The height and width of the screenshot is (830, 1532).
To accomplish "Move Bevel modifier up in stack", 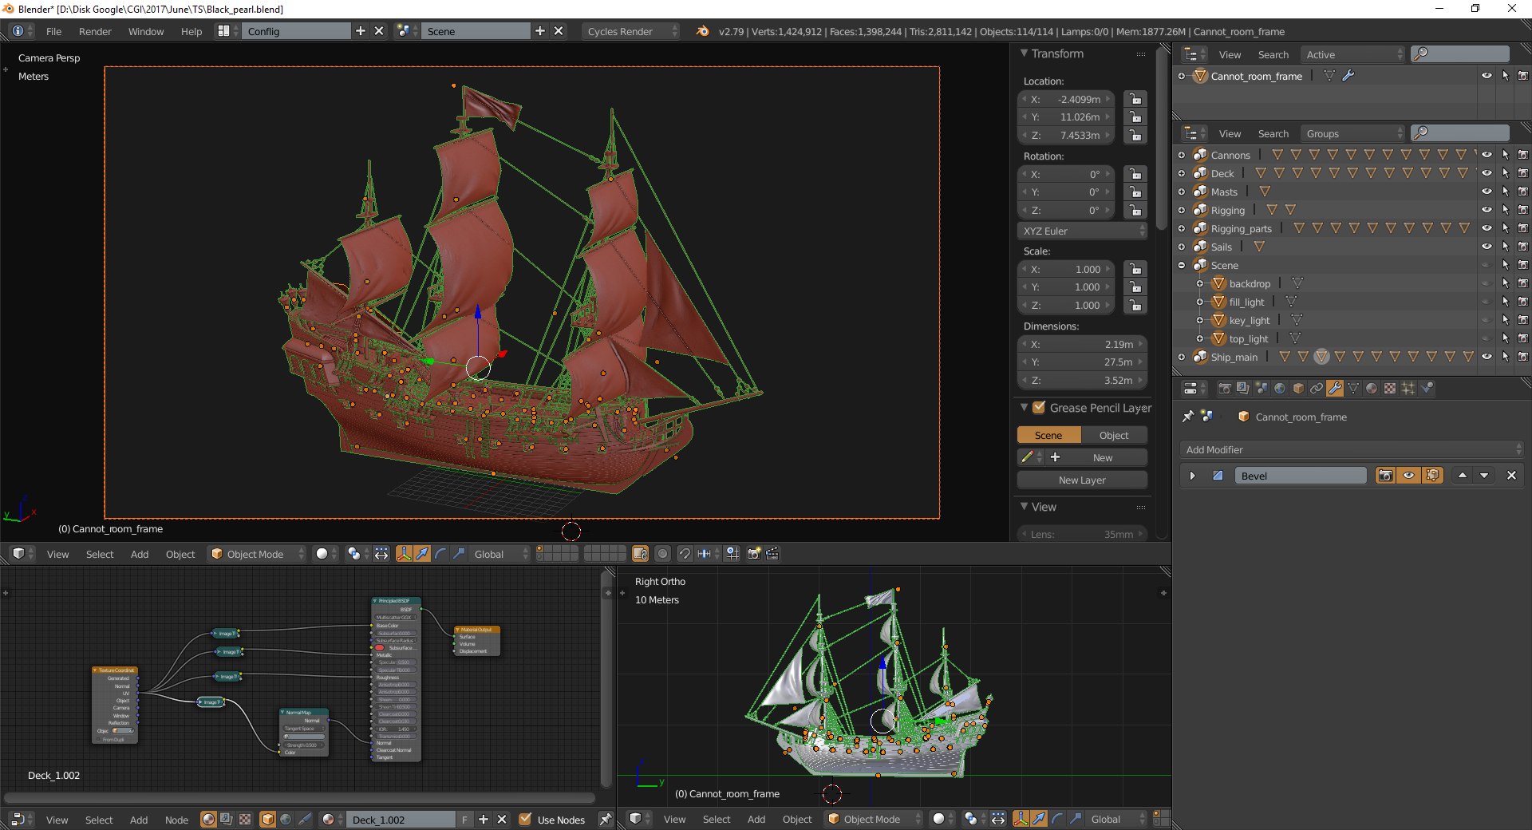I will [1463, 476].
